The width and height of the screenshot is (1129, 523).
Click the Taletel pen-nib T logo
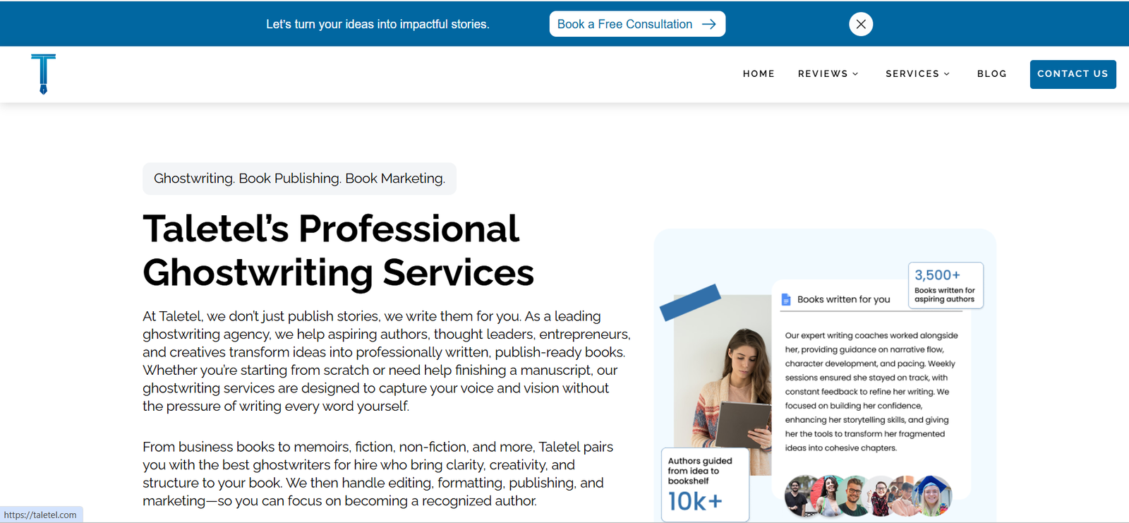[43, 73]
